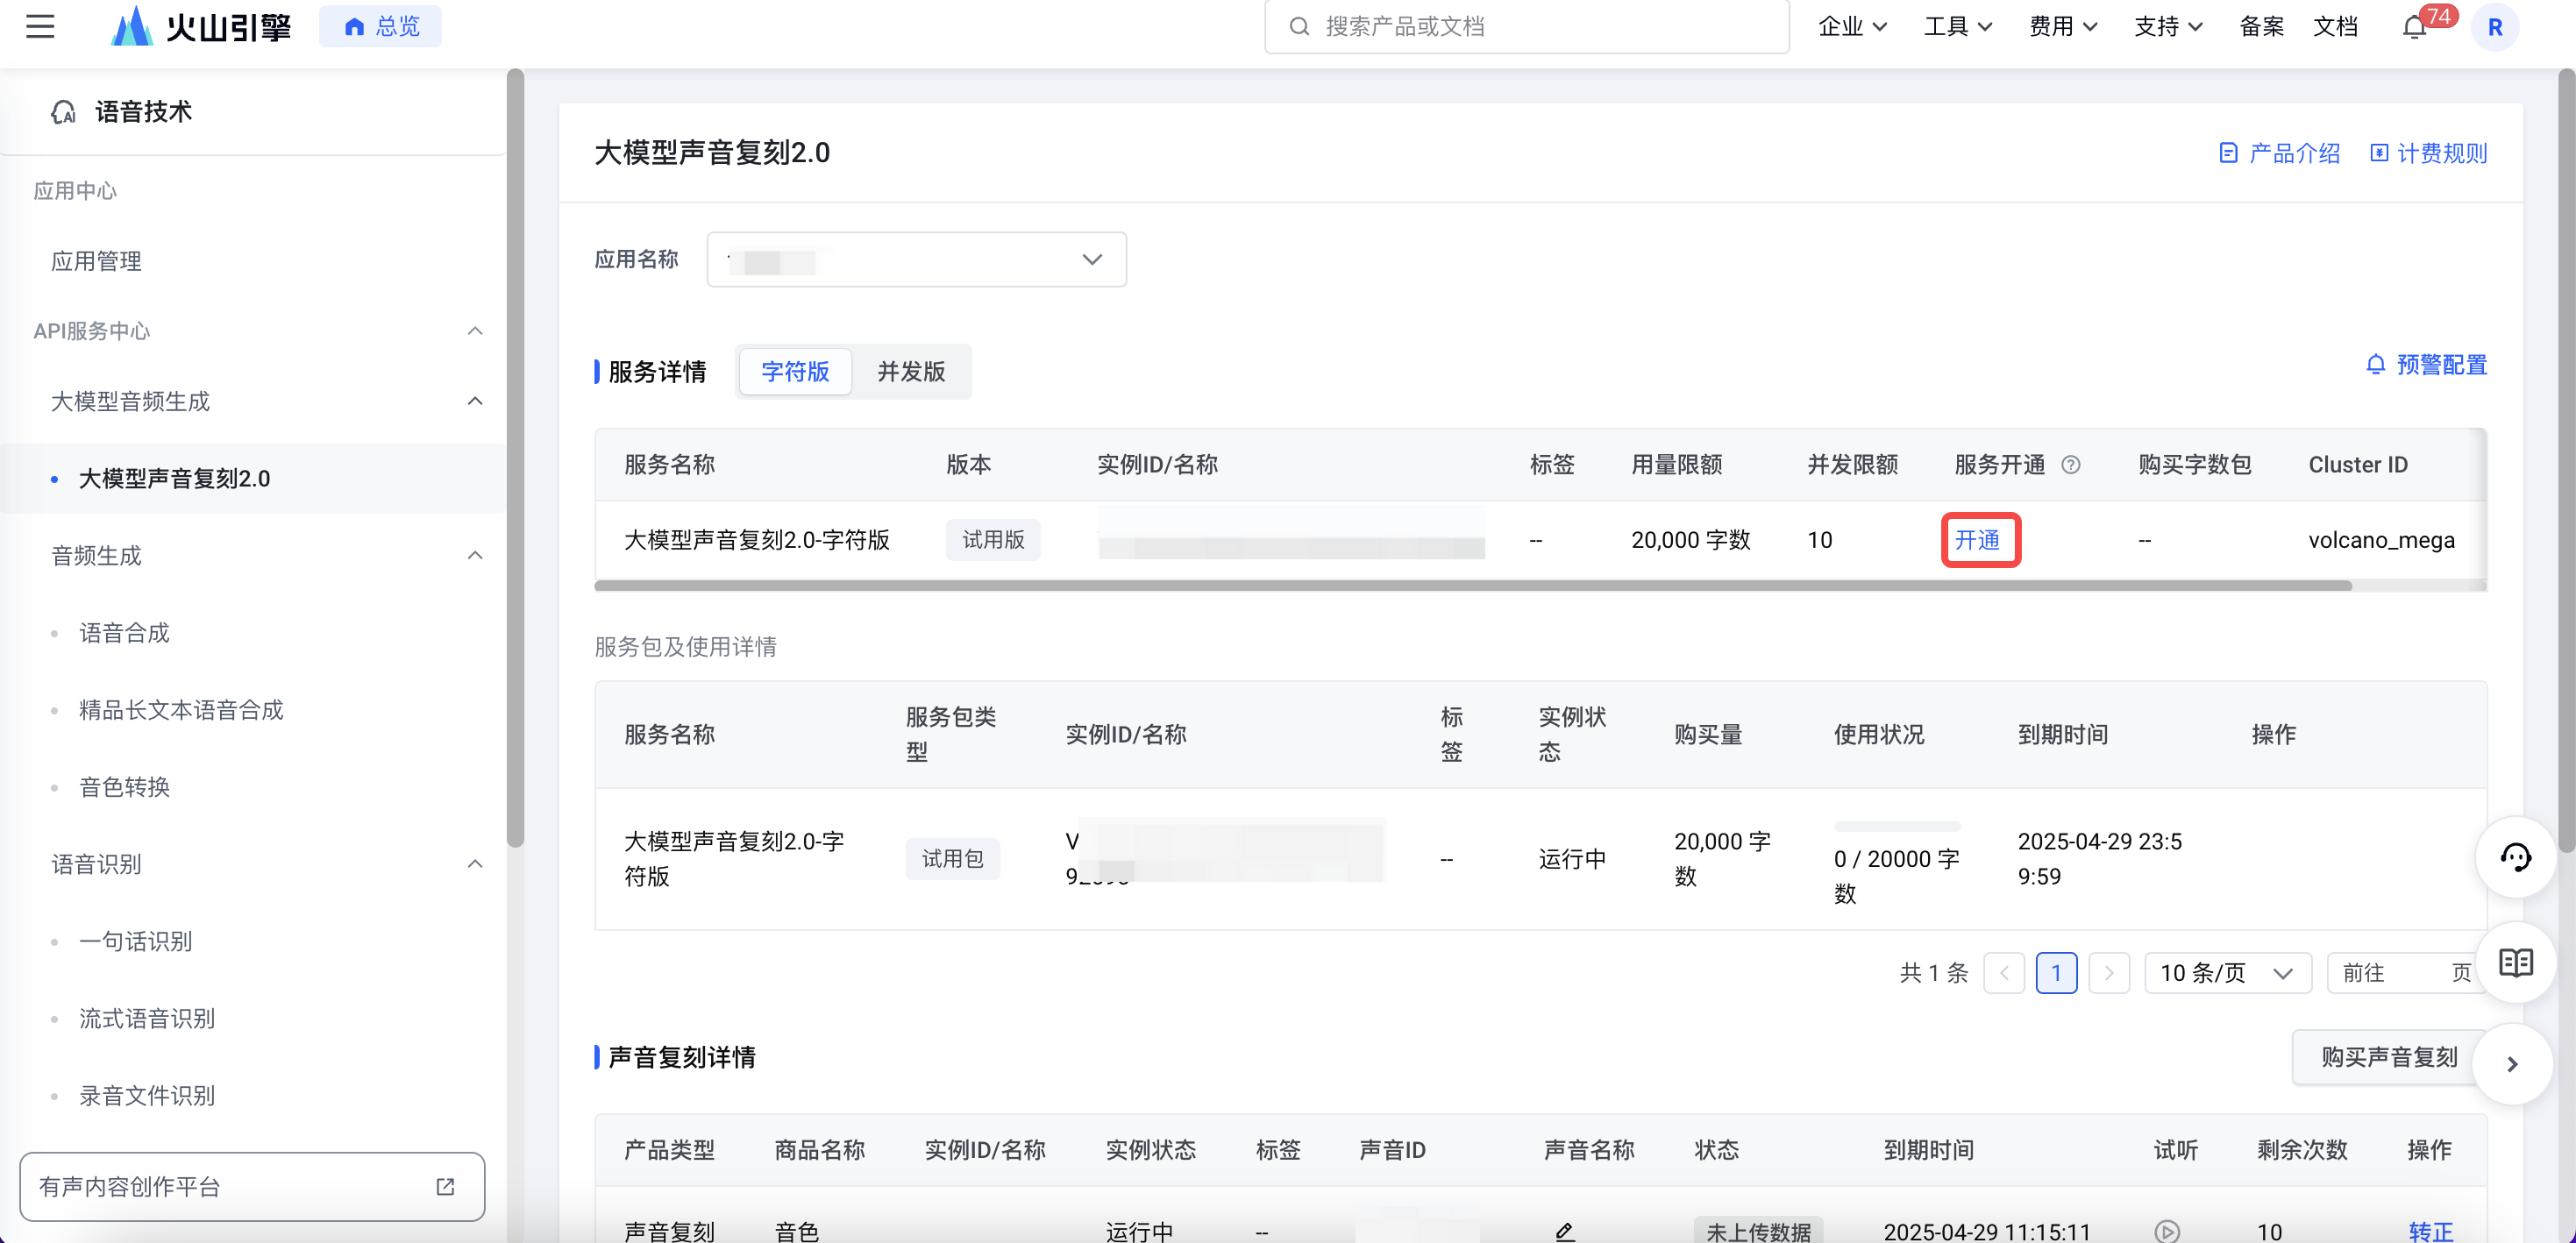Expand the 支持 dropdown menu
2576x1243 pixels.
(x=2168, y=26)
